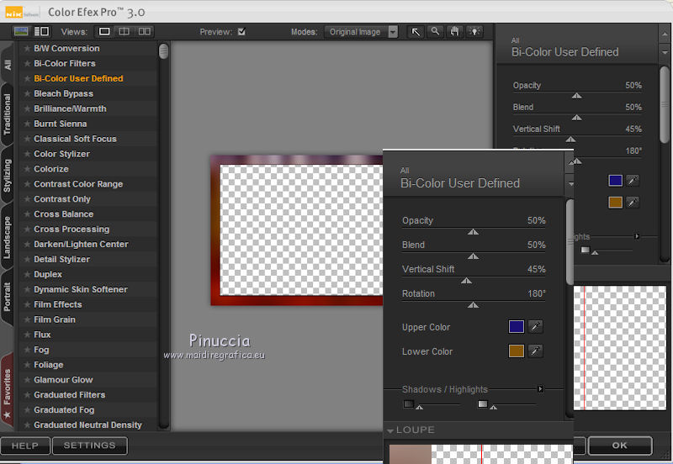Click the filter list thumbnail view icon
The width and height of the screenshot is (673, 464).
20,31
